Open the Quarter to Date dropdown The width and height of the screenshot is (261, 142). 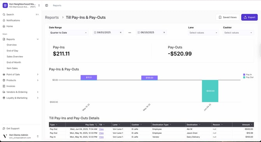69,33
